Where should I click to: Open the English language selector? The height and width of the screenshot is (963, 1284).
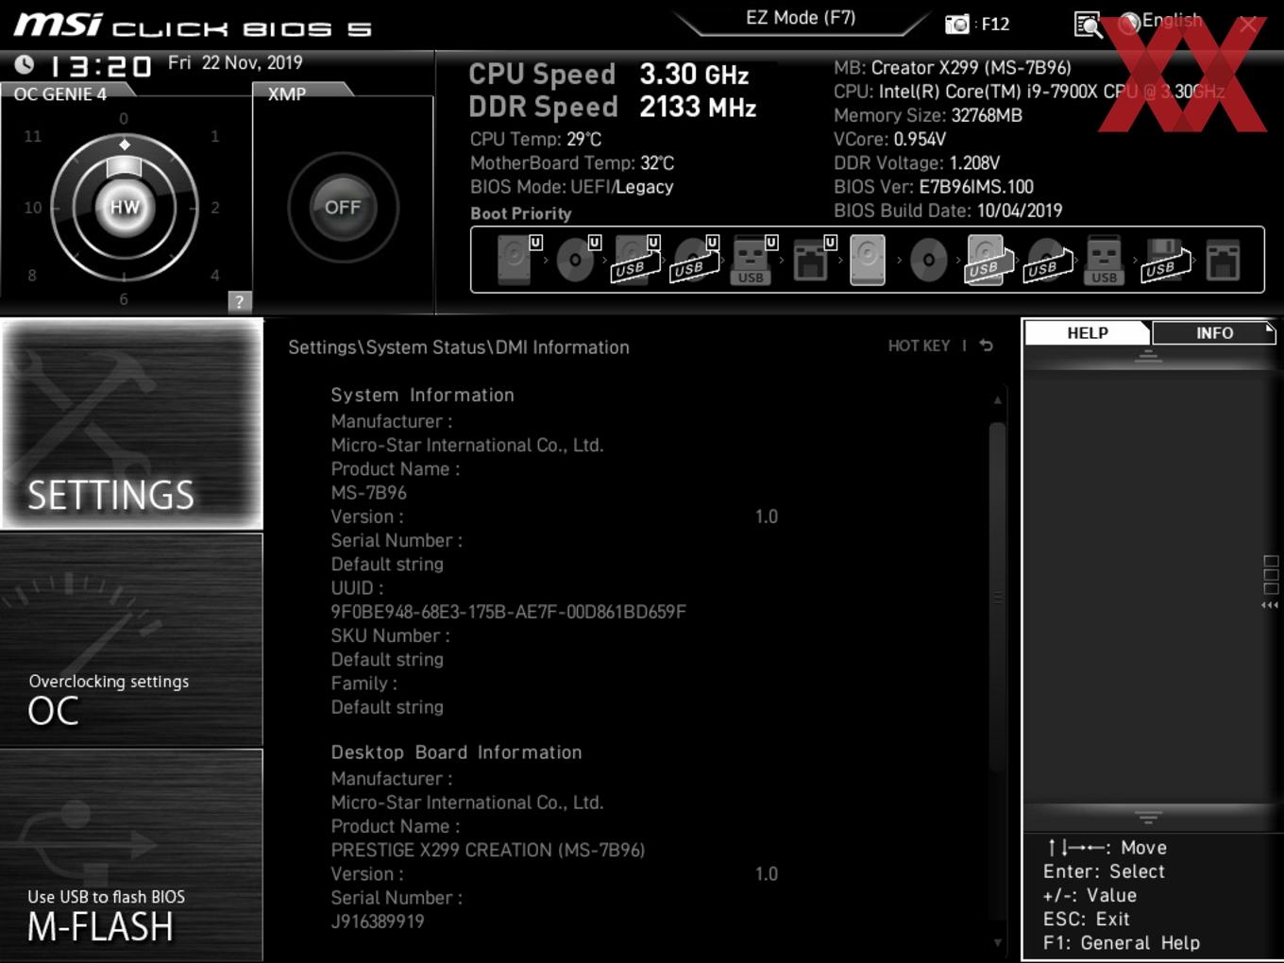[x=1161, y=22]
